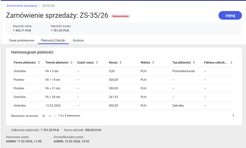Click Waluta column header
Image resolution: width=246 pixels, height=148 pixels.
coord(145,62)
